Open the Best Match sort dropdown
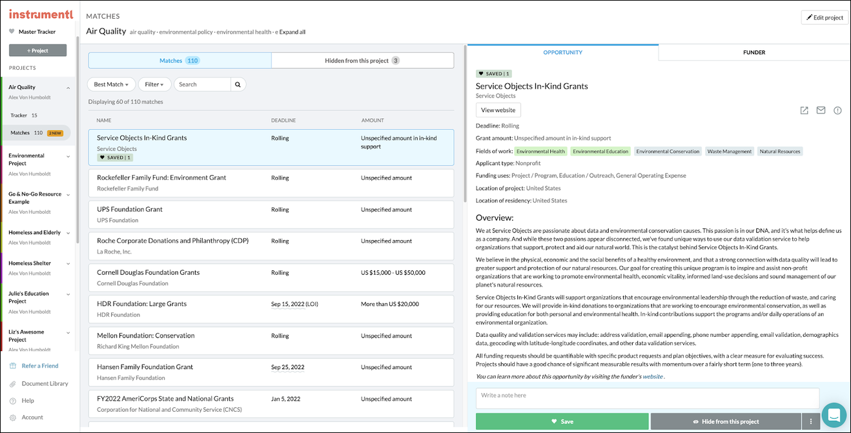 pos(110,84)
